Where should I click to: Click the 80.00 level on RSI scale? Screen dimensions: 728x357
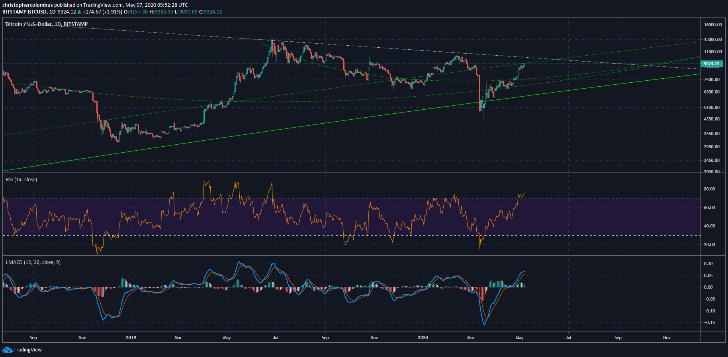click(x=709, y=189)
